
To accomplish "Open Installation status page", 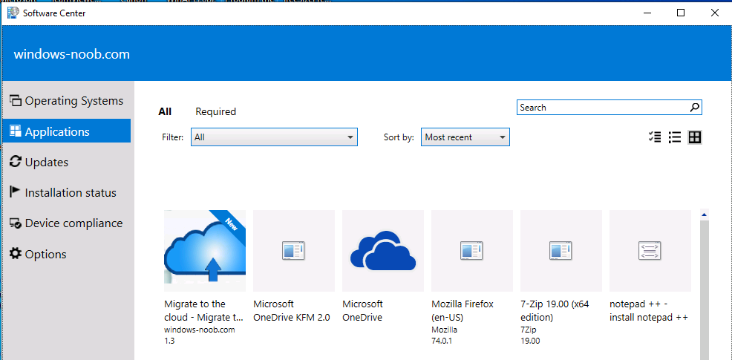I will click(67, 192).
